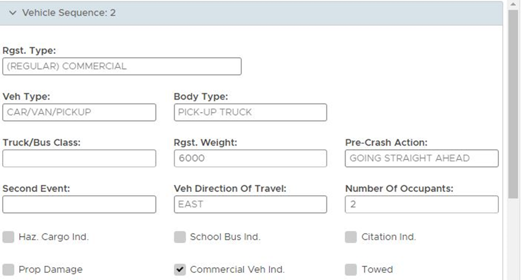Viewport: 522px width, 280px height.
Task: Click the Rgst. Weight field showing 6000
Action: click(x=250, y=158)
